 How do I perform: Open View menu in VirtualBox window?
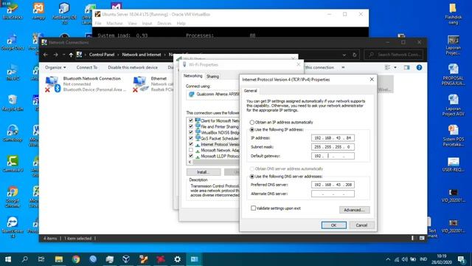point(132,23)
